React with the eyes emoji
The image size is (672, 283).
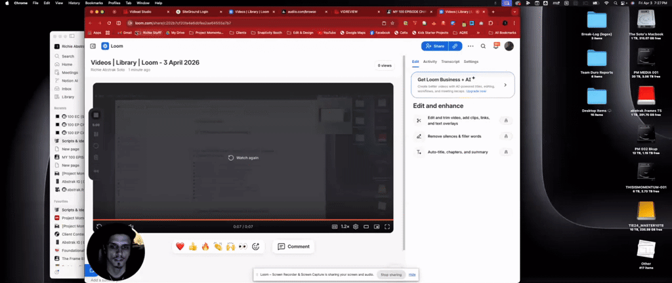click(x=243, y=247)
